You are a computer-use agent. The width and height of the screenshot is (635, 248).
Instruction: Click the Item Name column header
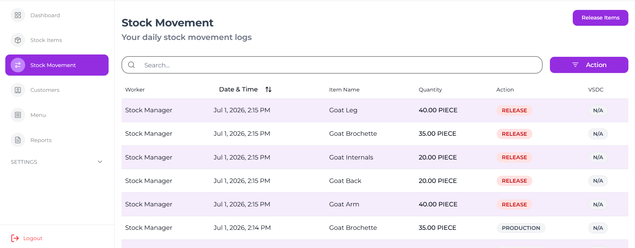[x=344, y=89]
